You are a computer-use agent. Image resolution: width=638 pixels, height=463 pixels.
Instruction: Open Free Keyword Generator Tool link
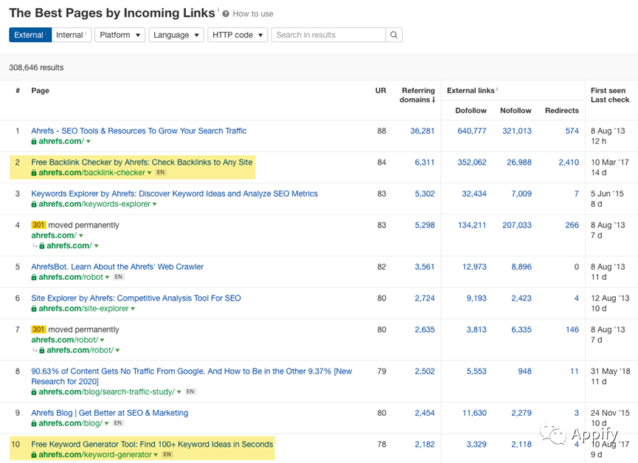[x=152, y=445]
